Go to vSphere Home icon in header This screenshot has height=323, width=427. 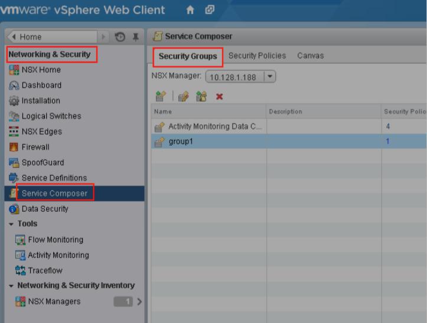pos(190,10)
